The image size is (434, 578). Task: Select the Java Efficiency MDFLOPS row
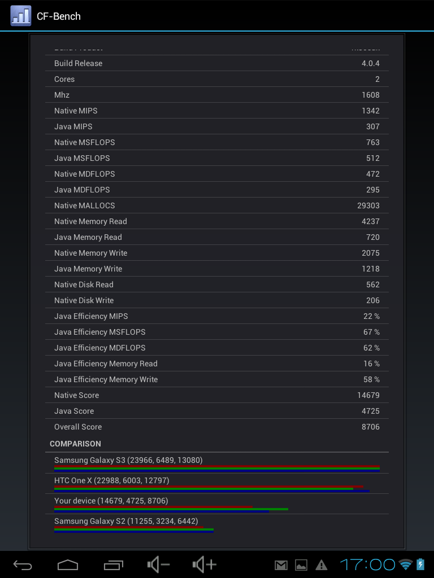[217, 348]
